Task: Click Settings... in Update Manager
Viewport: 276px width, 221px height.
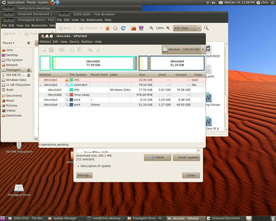Action: [84, 175]
